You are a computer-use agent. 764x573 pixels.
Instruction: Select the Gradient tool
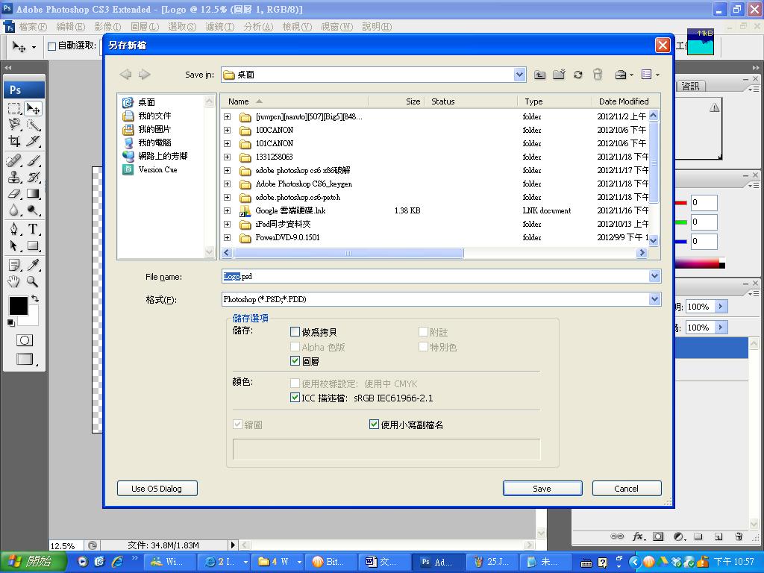point(33,193)
